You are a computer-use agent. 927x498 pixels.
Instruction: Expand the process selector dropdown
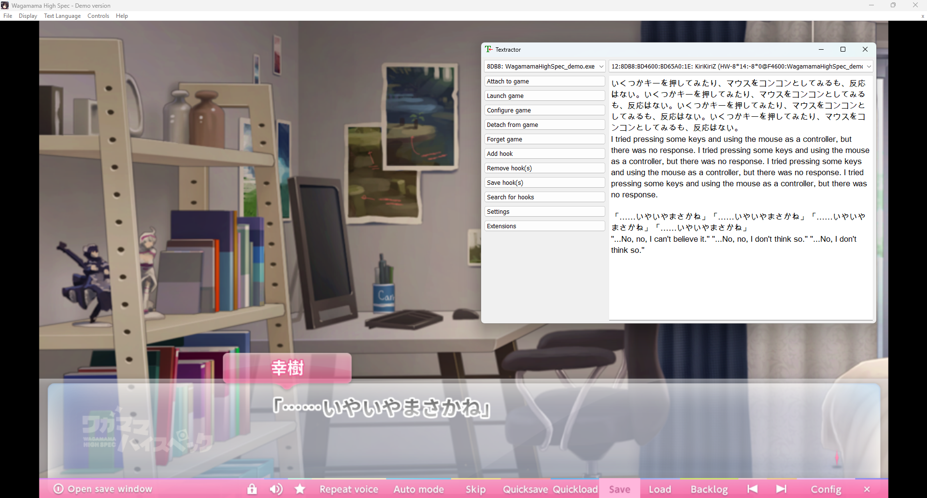[544, 66]
